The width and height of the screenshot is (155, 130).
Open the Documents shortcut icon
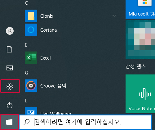coord(9,49)
